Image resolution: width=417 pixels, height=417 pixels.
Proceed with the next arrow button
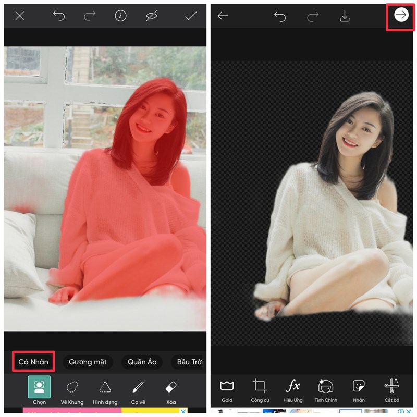[401, 15]
